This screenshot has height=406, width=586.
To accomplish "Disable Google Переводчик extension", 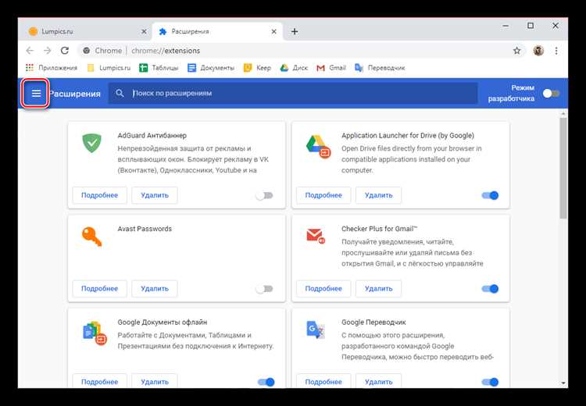I will click(x=490, y=382).
